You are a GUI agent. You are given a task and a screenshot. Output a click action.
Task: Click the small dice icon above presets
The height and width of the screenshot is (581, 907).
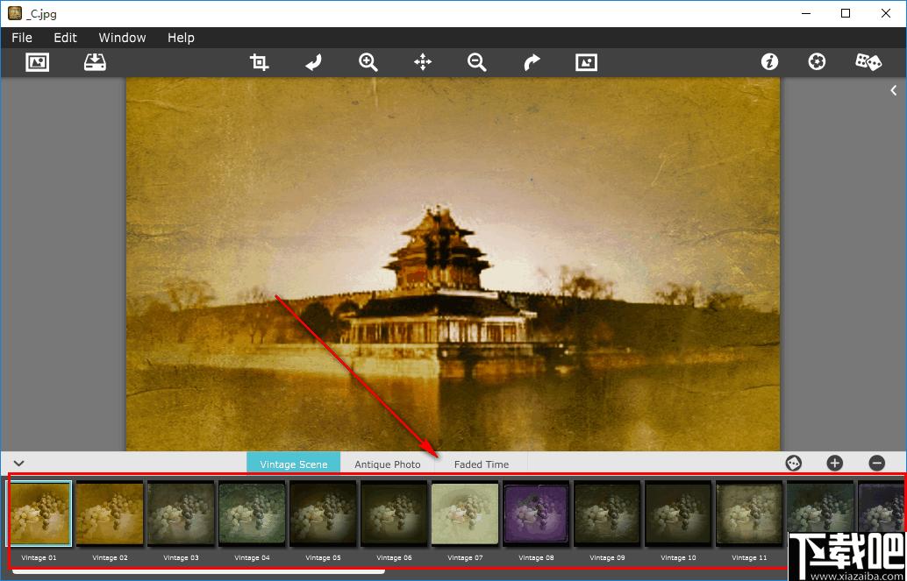click(794, 463)
